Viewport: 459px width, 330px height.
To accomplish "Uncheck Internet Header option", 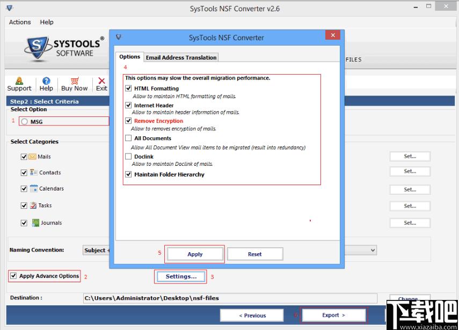I will click(x=128, y=105).
